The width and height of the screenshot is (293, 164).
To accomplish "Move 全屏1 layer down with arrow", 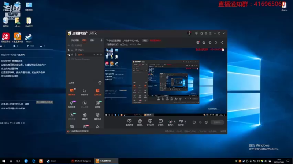I will (x=97, y=55).
